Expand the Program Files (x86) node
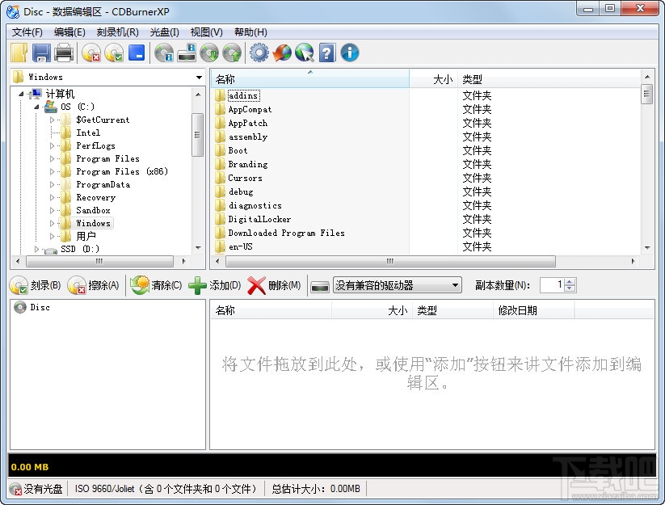The height and width of the screenshot is (505, 665). (52, 172)
